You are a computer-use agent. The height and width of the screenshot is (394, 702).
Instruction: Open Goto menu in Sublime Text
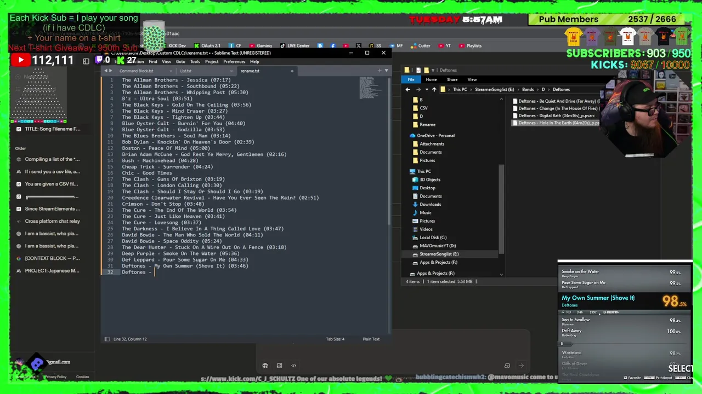point(180,62)
